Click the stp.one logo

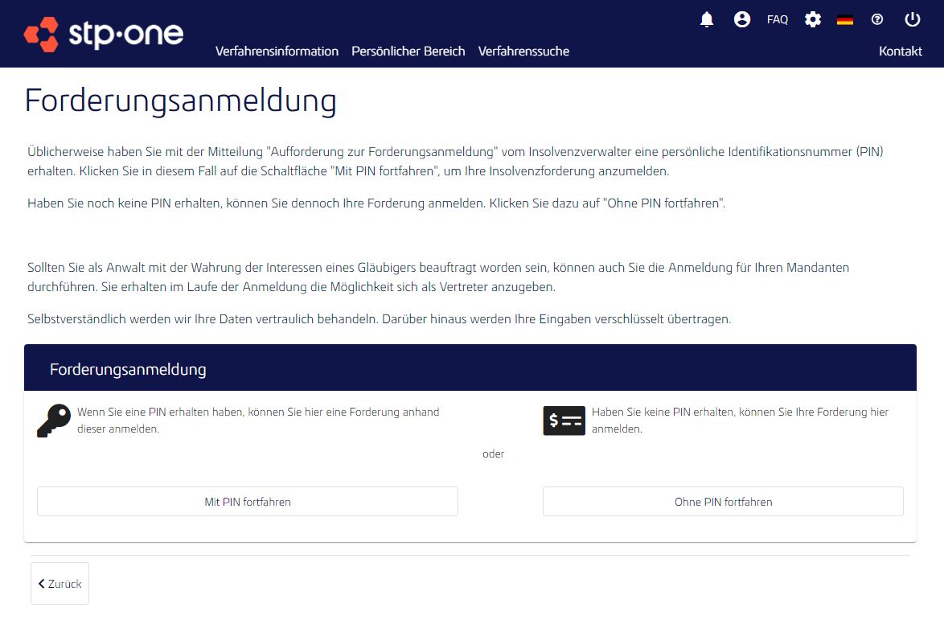click(x=103, y=34)
